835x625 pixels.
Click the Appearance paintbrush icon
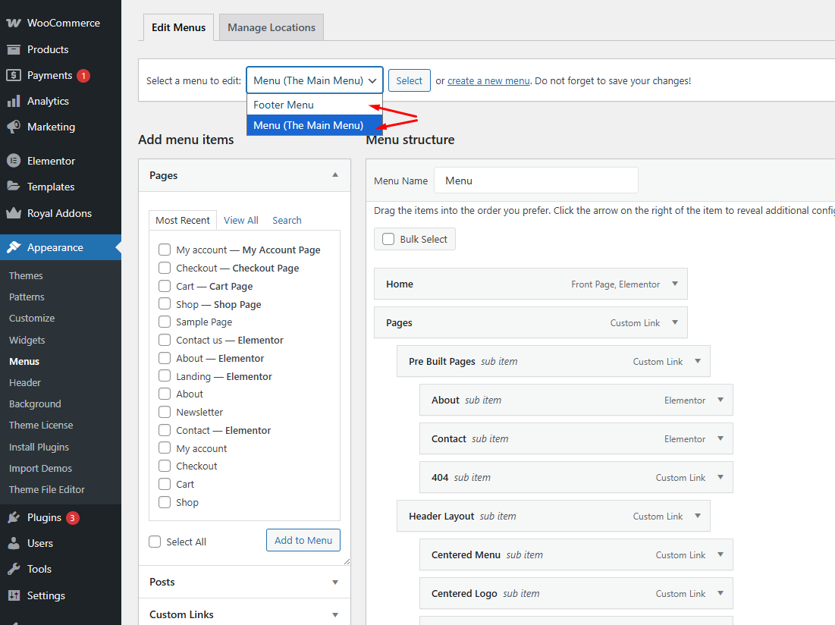pos(14,247)
